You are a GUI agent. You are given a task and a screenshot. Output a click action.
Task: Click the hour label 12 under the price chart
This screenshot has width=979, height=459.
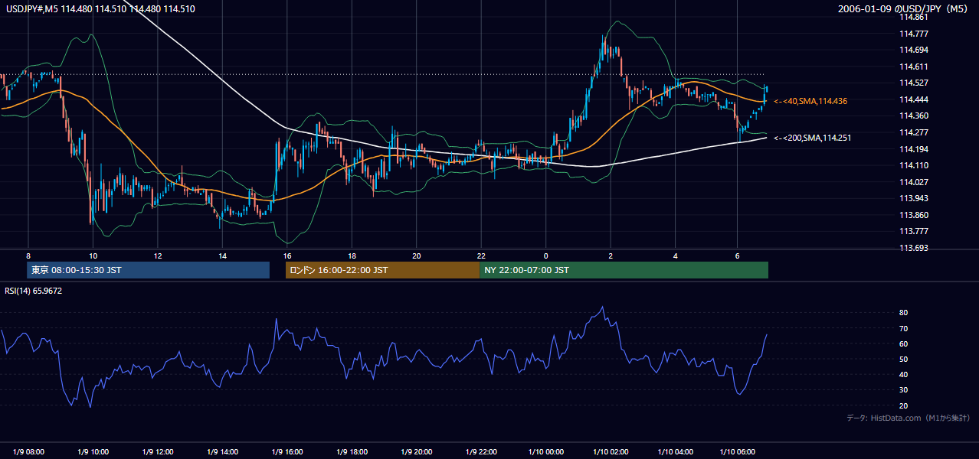pos(157,256)
